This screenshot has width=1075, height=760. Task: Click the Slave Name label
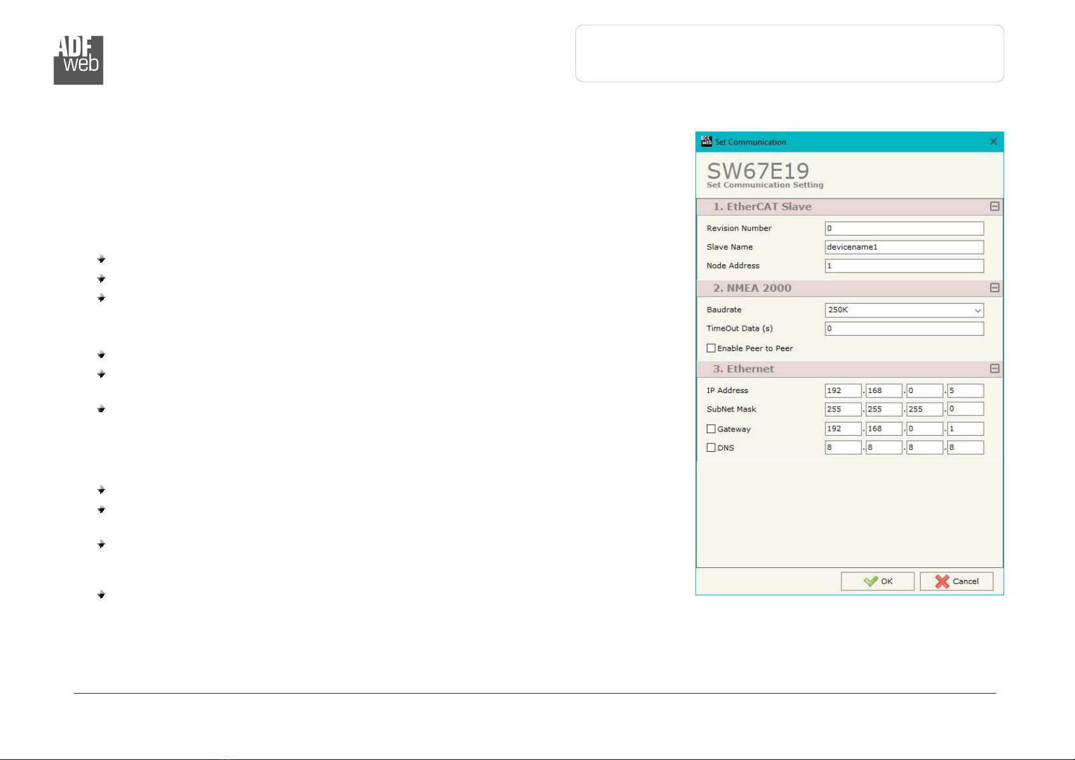[729, 247]
